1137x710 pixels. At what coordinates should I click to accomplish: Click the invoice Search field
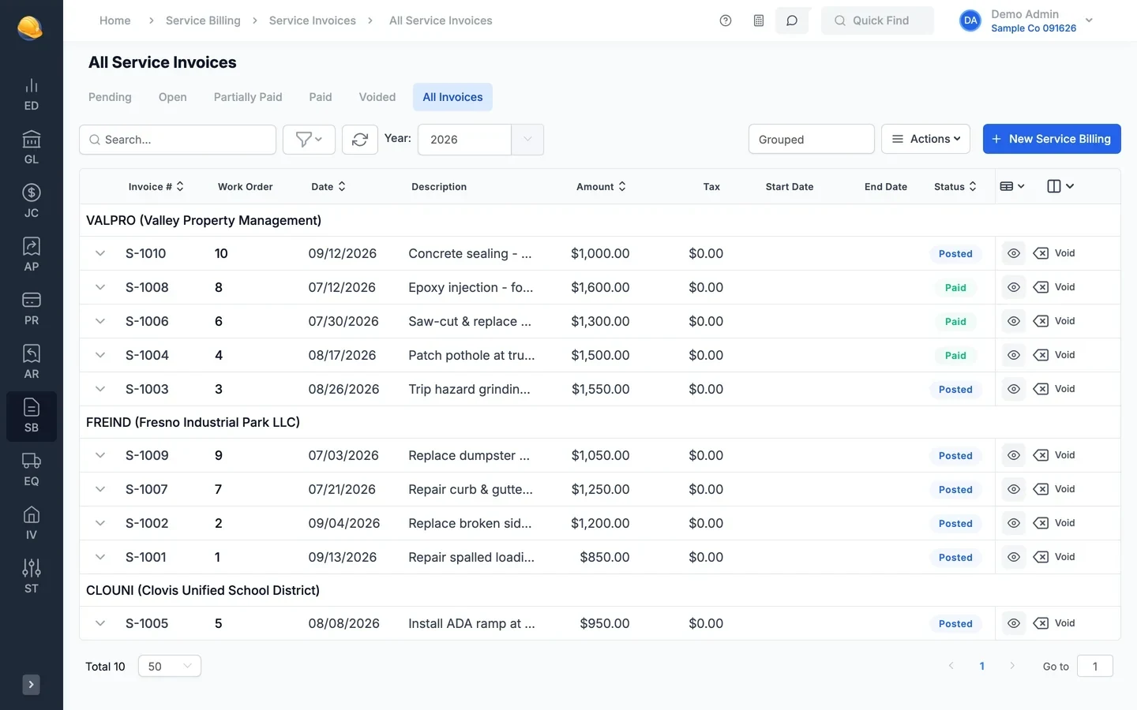(178, 140)
